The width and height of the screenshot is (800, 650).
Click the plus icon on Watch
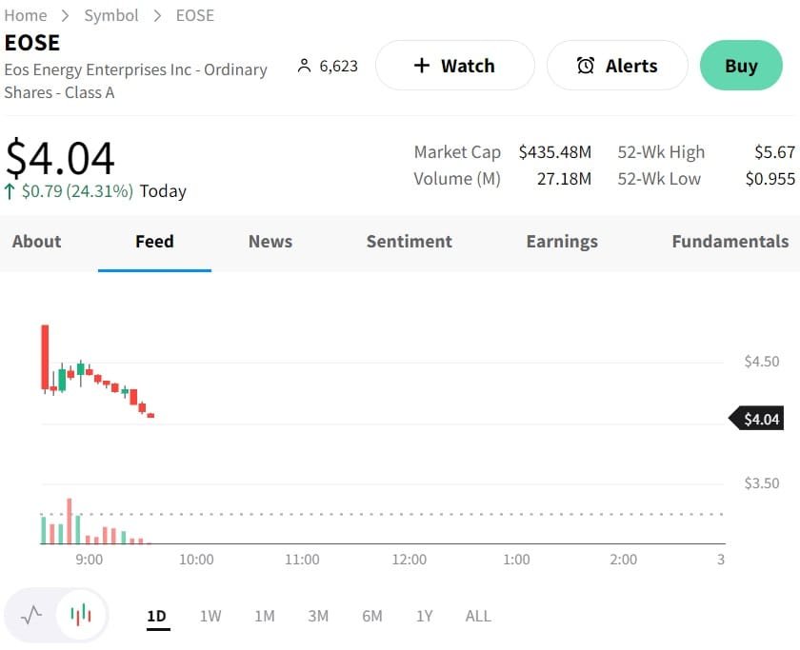tap(422, 66)
